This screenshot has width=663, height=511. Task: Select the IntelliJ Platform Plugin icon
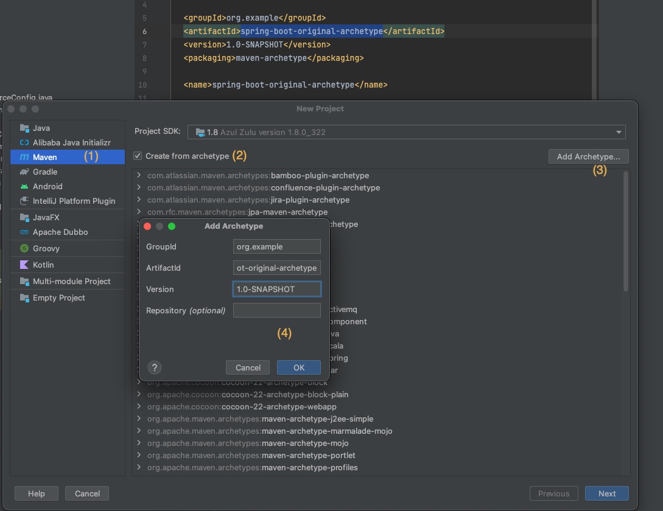point(24,201)
